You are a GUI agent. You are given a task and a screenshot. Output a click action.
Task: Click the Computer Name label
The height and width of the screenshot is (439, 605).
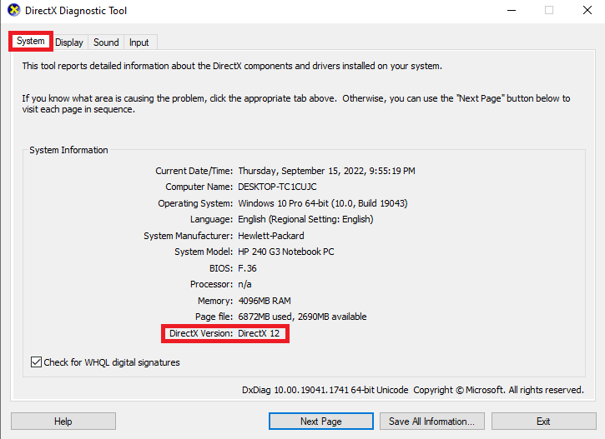coord(199,187)
